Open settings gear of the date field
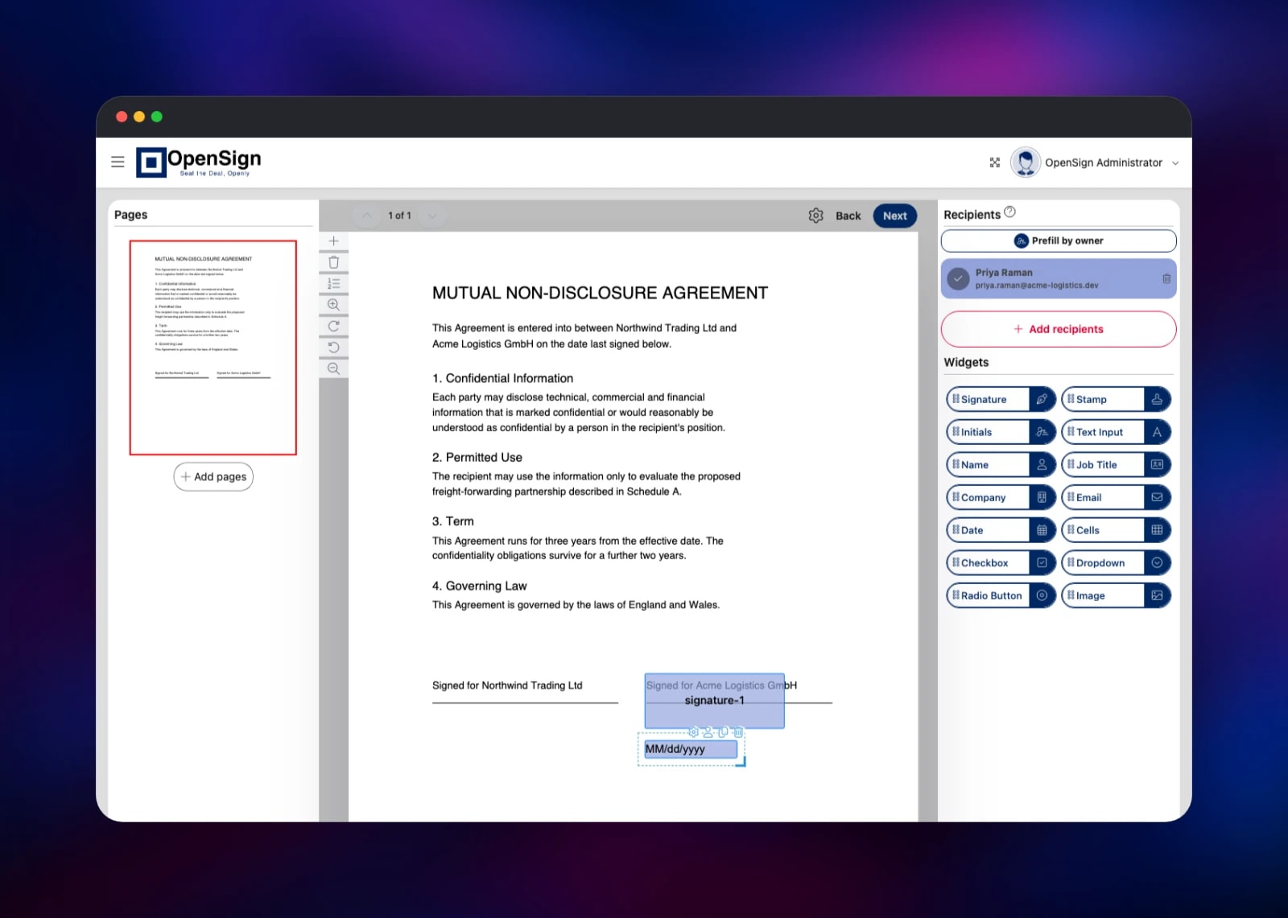Image resolution: width=1288 pixels, height=918 pixels. [x=693, y=732]
